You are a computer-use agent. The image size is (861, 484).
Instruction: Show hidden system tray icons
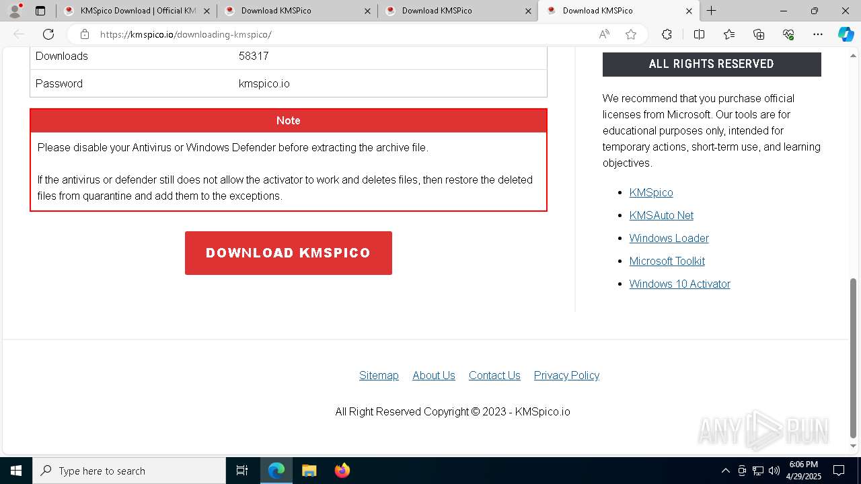click(725, 471)
